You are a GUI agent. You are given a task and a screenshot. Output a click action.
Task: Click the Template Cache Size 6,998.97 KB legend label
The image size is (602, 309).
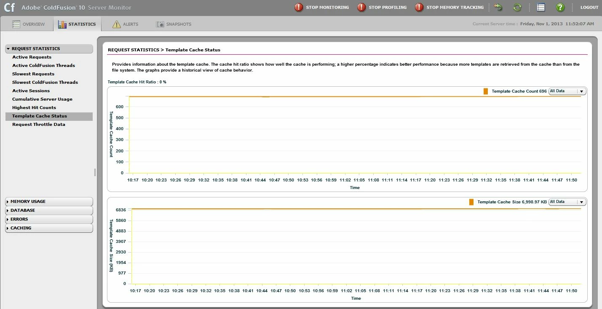pyautogui.click(x=512, y=202)
